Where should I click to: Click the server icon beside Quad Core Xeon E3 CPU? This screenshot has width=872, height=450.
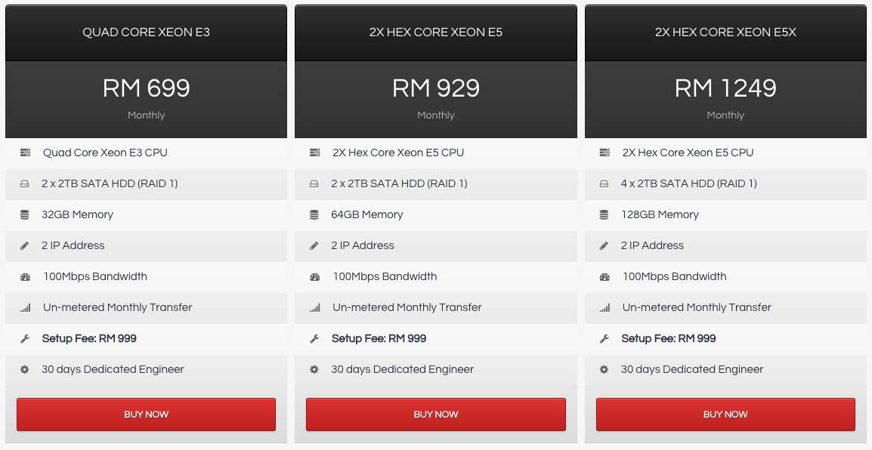tap(25, 153)
